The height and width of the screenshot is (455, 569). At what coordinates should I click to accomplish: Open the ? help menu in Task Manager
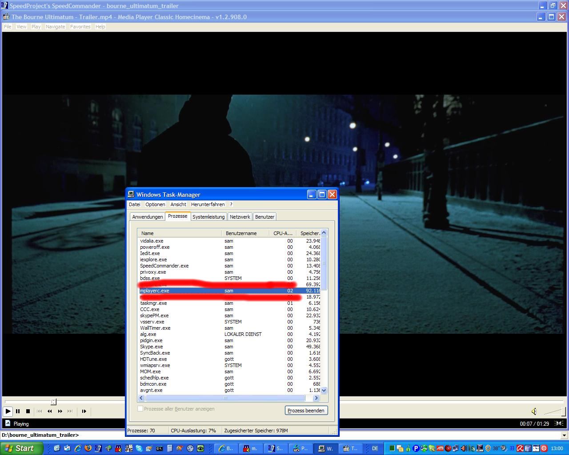coord(231,204)
